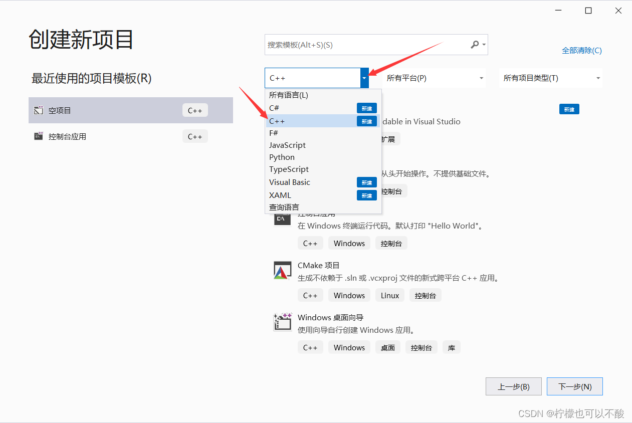The height and width of the screenshot is (423, 632).
Task: Select TypeScript from the language list
Action: [x=289, y=169]
